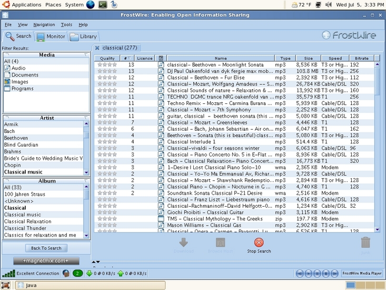
Task: Click music icon of Classical Interlude 1 row
Action: coord(161,142)
